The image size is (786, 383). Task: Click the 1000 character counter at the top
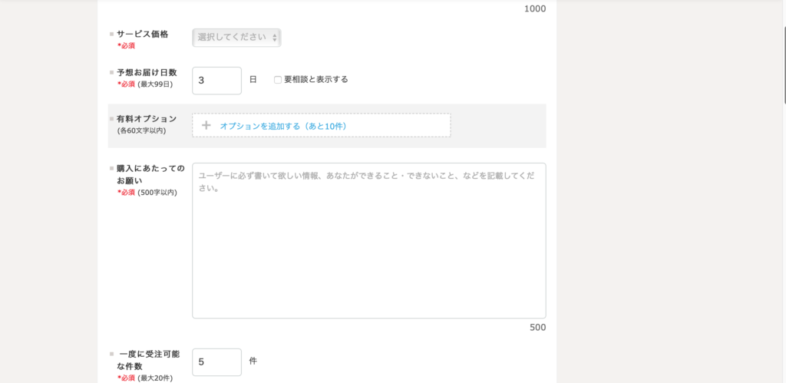(x=534, y=9)
